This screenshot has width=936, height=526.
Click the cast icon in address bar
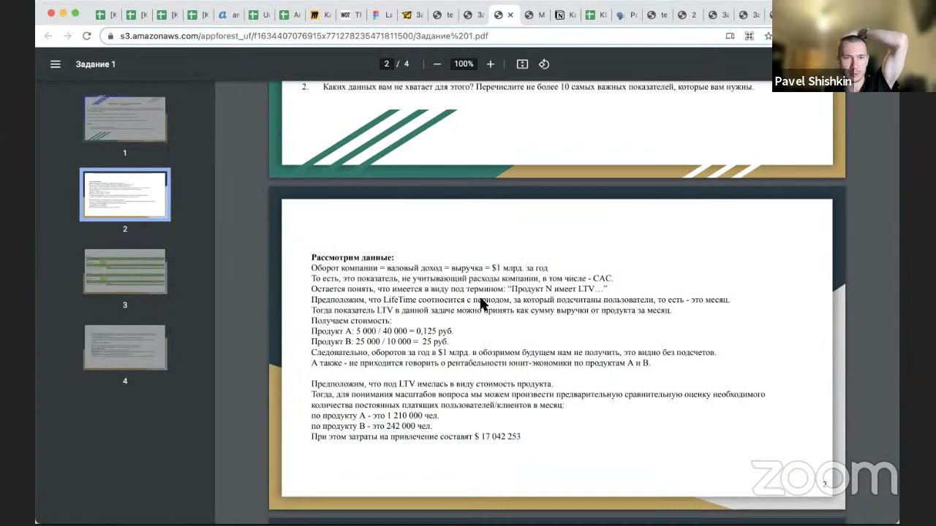[x=730, y=36]
